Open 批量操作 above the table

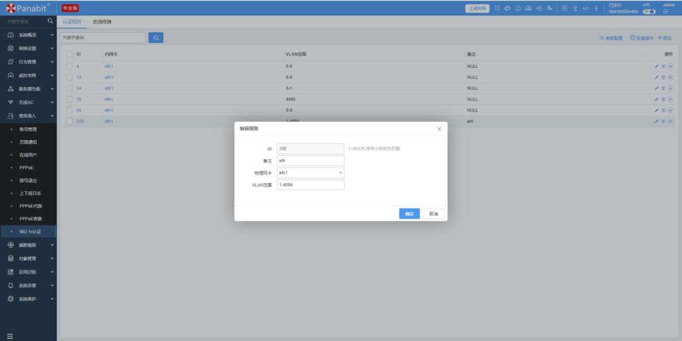tap(642, 39)
